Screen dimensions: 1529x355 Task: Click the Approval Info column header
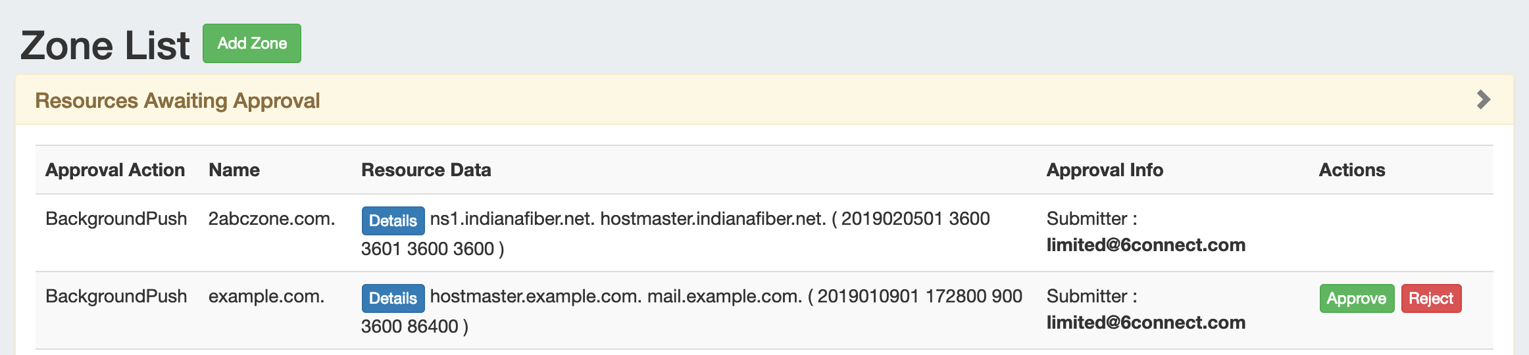[1105, 170]
